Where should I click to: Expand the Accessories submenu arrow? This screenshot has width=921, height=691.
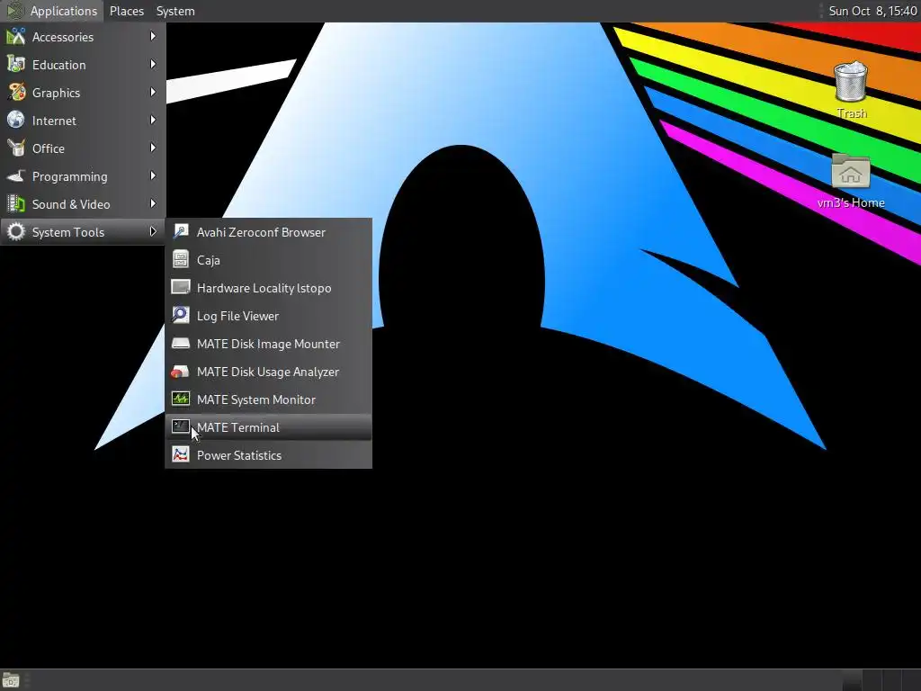(x=153, y=36)
